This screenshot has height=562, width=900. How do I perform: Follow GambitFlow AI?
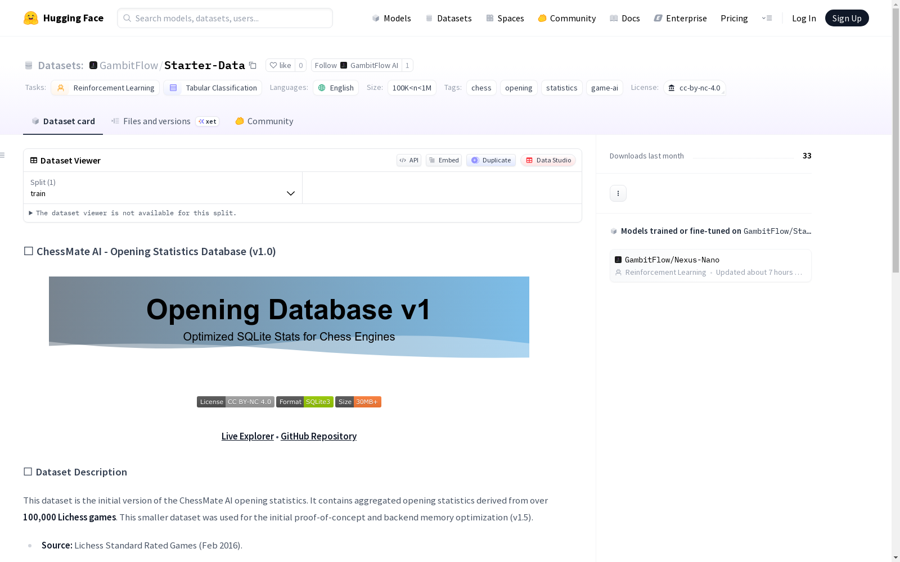(x=356, y=65)
